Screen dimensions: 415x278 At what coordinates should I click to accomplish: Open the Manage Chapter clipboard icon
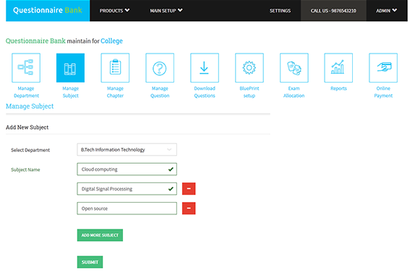[115, 68]
